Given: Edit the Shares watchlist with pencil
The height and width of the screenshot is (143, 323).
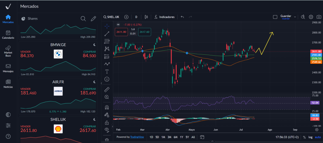Looking at the screenshot, I should [x=93, y=19].
